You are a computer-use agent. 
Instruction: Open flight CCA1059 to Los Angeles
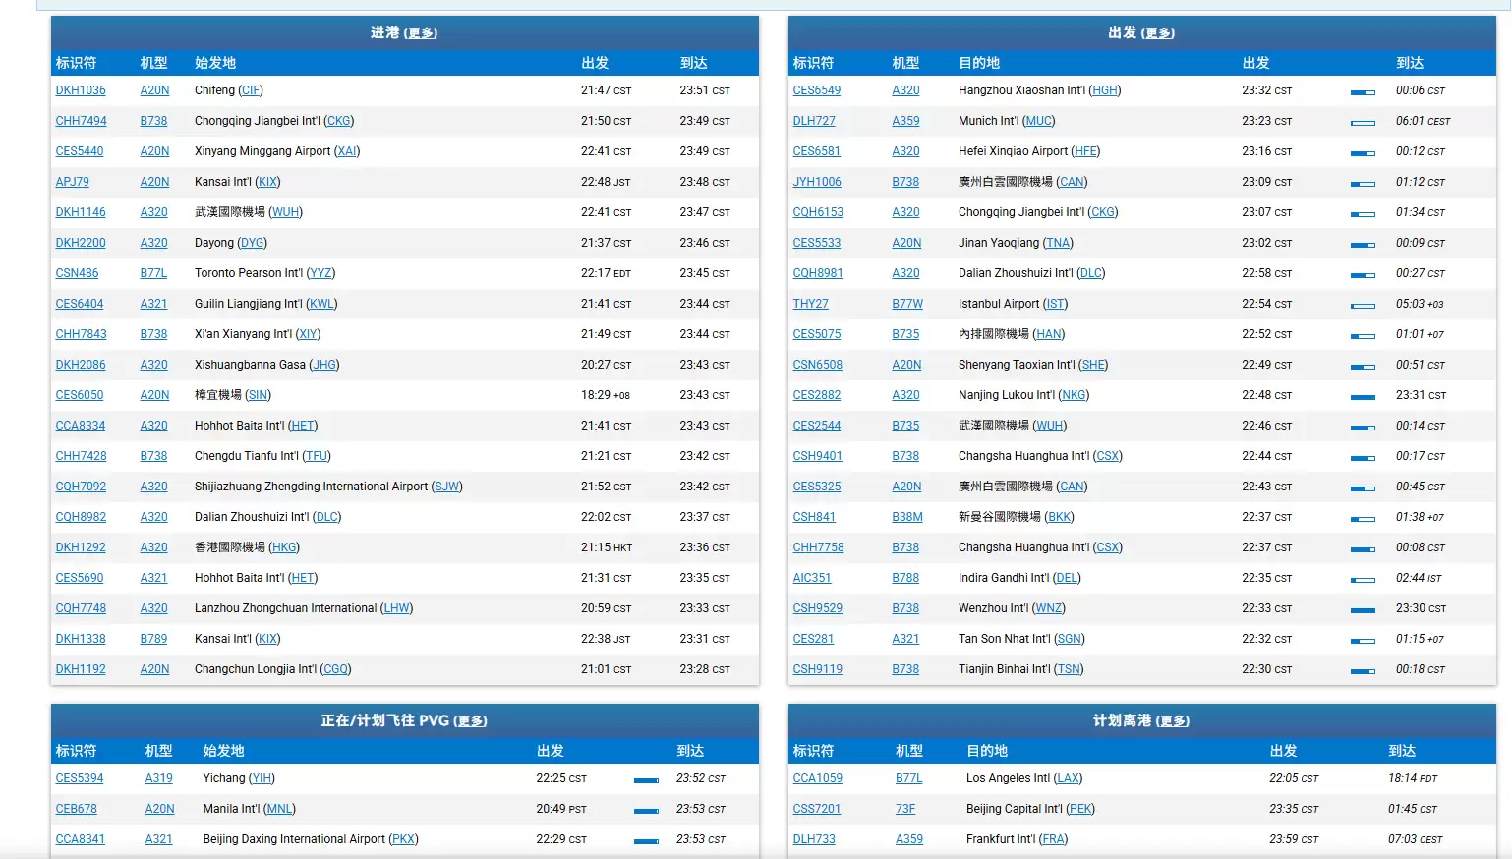point(818,778)
